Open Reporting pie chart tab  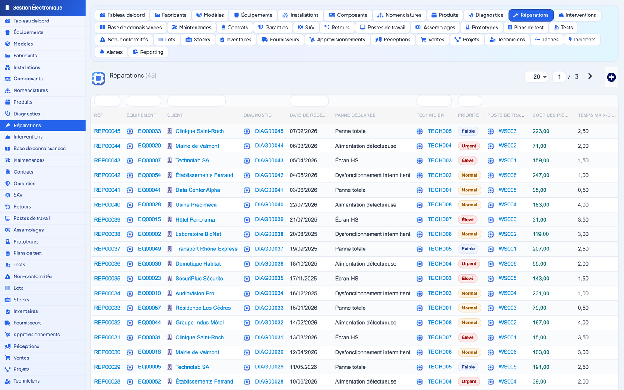(148, 52)
